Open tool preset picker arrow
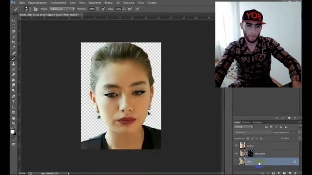 [20, 9]
